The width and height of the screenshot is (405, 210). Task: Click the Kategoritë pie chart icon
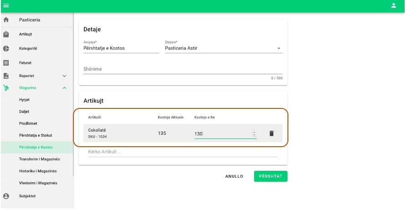coord(6,48)
